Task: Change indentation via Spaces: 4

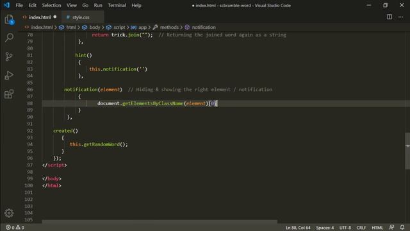Action: pos(325,228)
